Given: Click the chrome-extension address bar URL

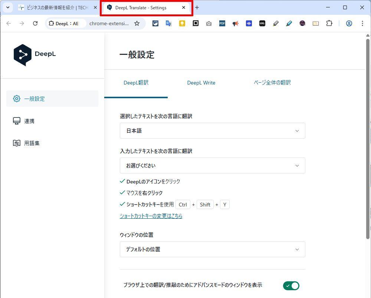Looking at the screenshot, I should tap(109, 23).
